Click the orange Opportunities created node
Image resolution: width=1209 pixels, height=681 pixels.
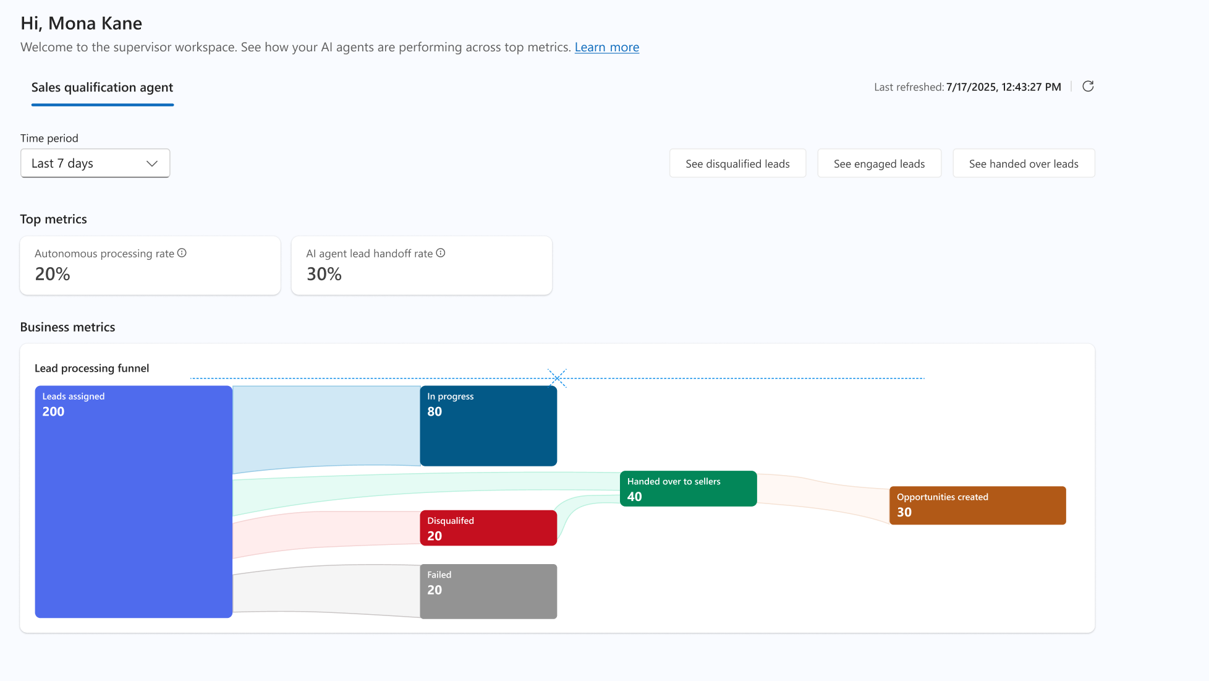977,505
